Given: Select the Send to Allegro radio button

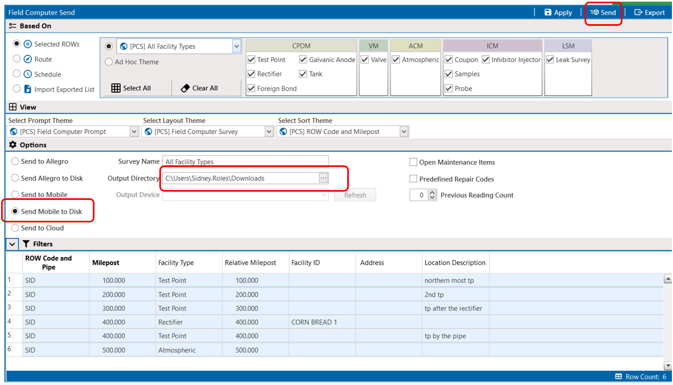Looking at the screenshot, I should (x=15, y=161).
